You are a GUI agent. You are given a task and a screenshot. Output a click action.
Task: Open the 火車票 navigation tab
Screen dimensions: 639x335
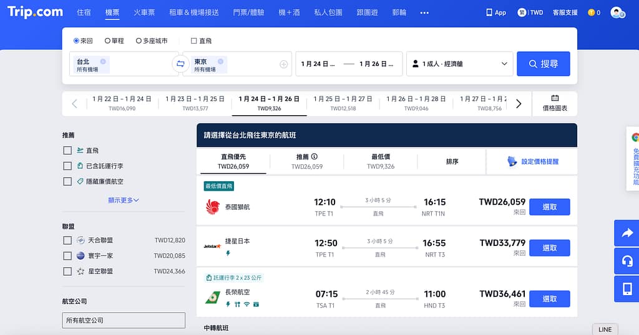pos(144,12)
